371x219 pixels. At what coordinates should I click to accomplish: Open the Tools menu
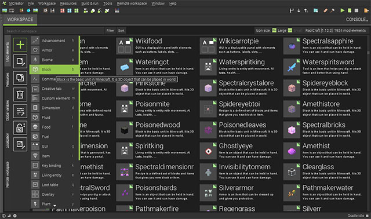(107, 3)
